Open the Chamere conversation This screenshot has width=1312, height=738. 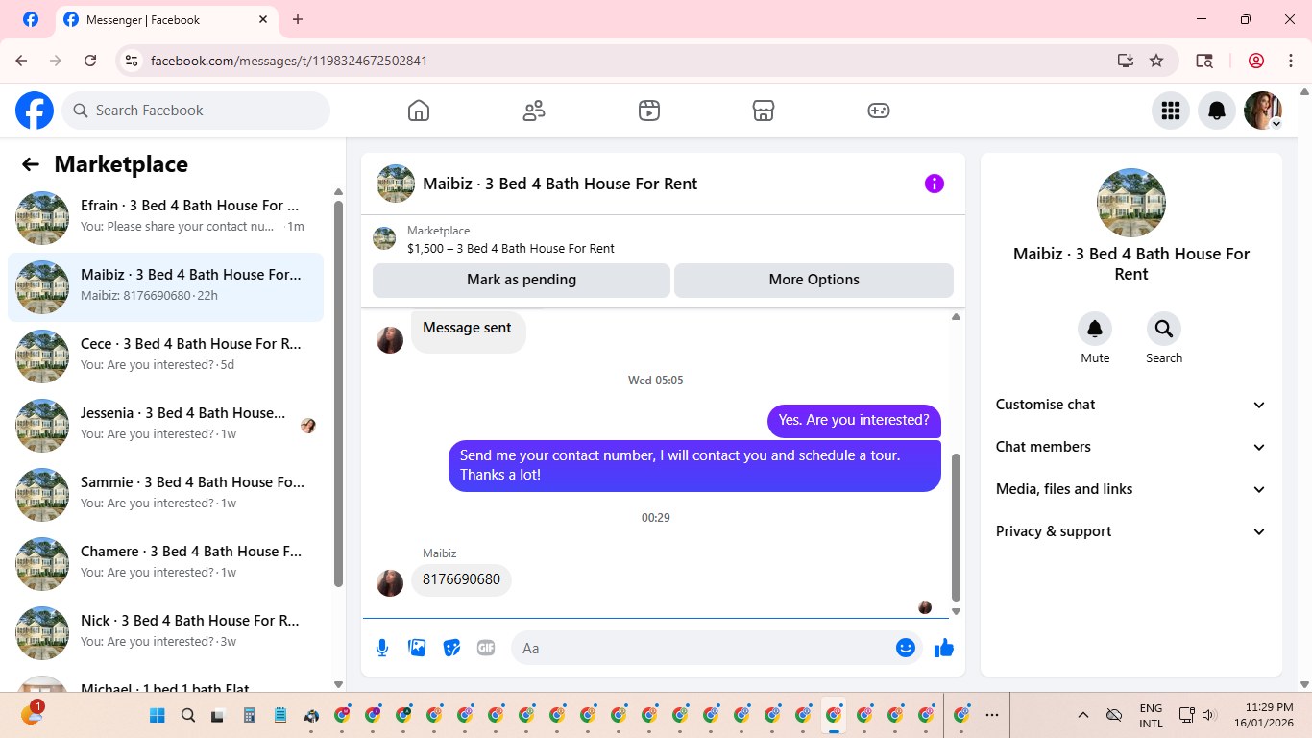click(x=165, y=564)
